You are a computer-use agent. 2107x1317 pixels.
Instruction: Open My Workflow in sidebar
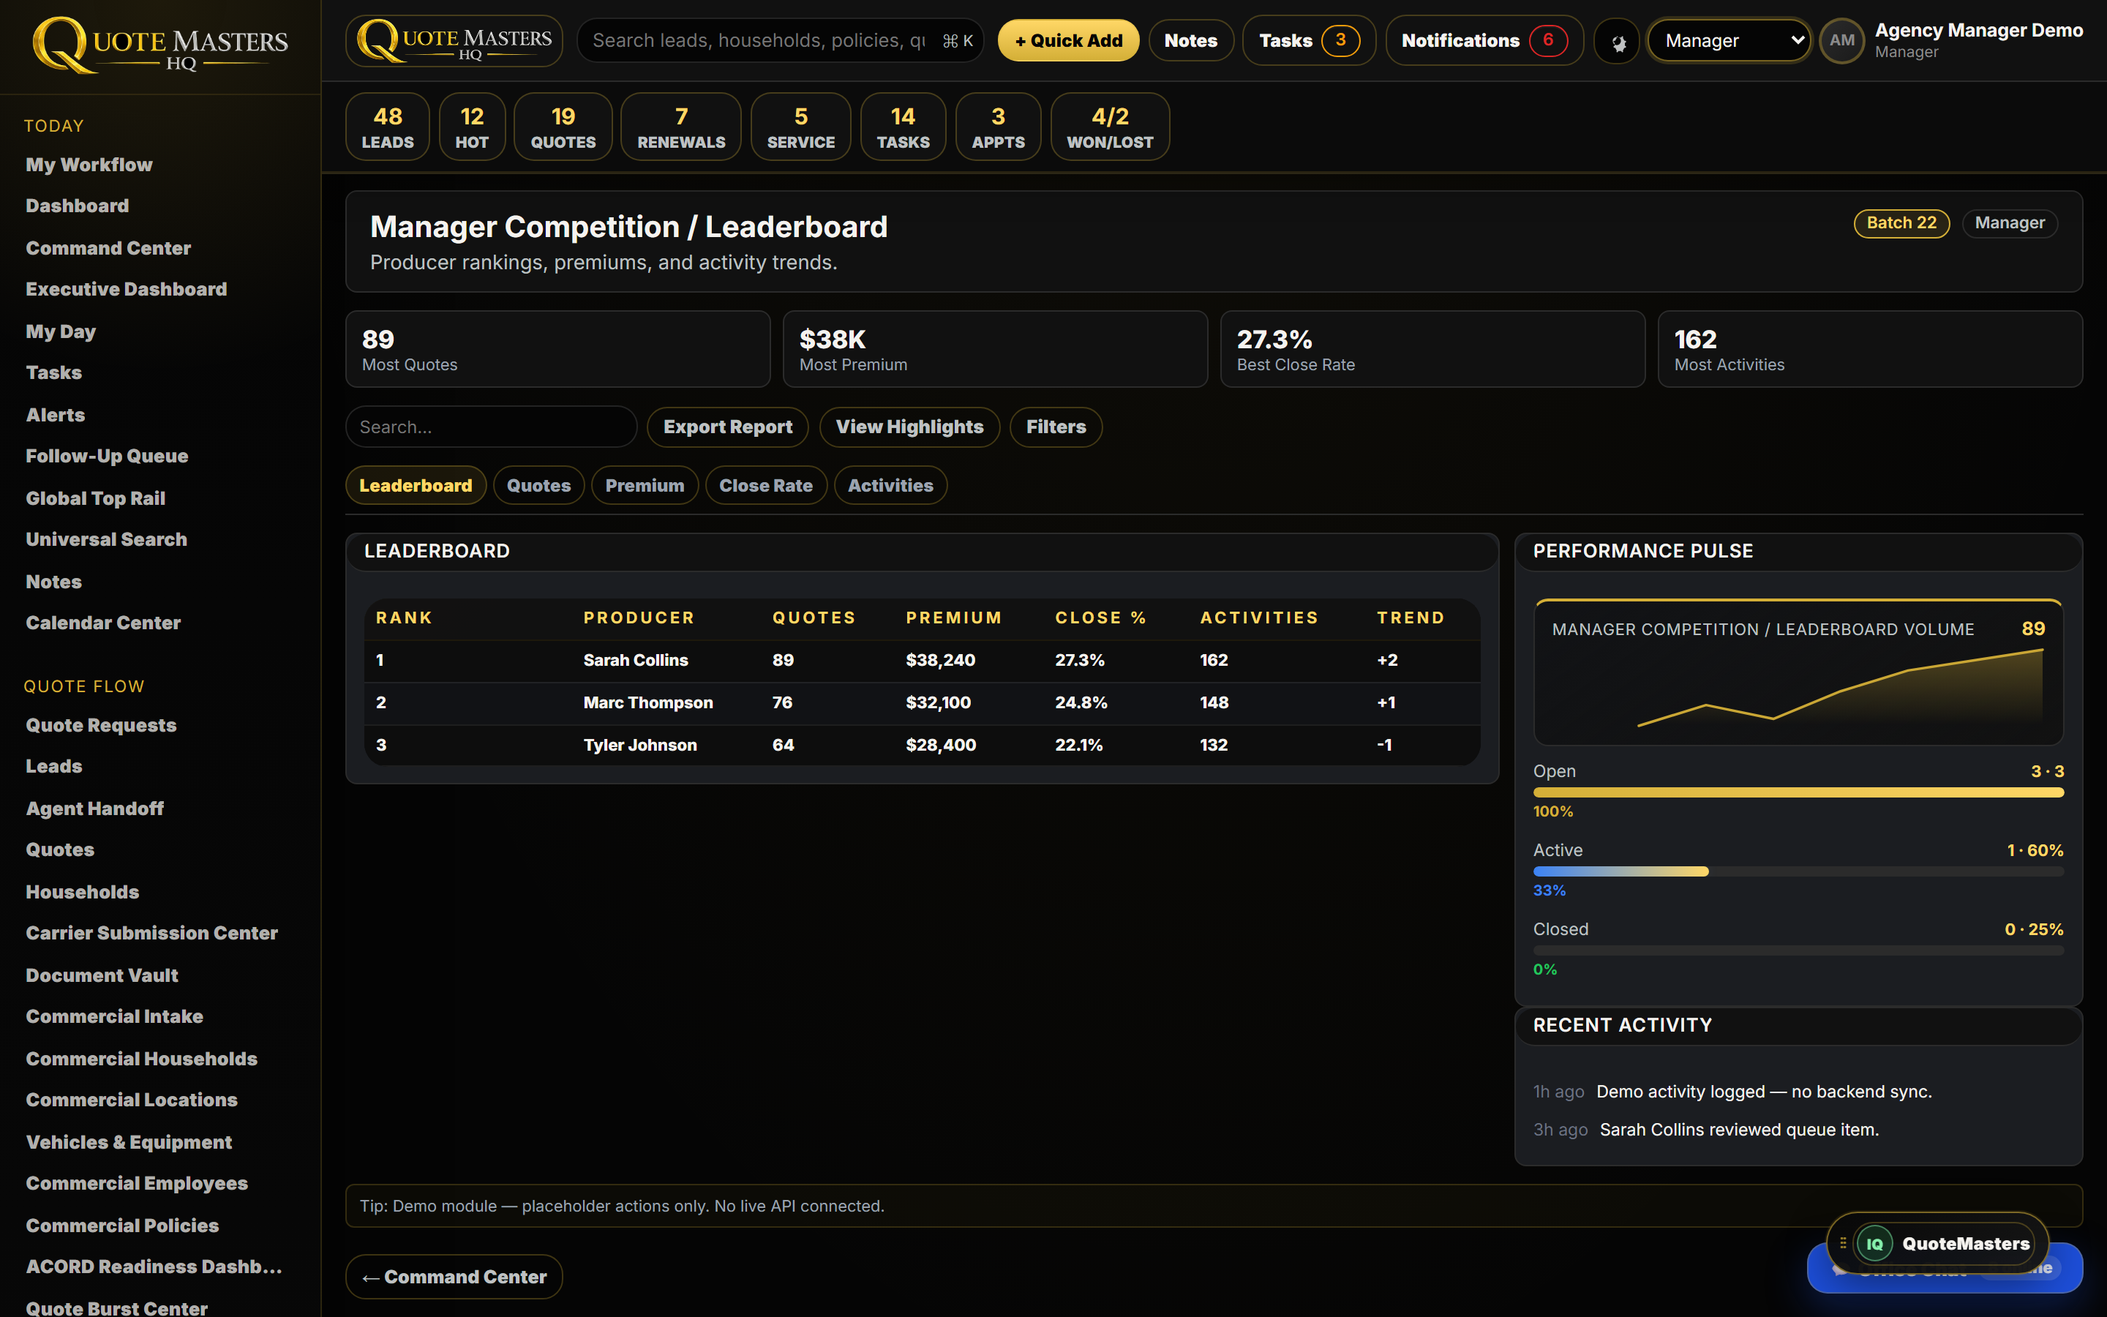[89, 165]
